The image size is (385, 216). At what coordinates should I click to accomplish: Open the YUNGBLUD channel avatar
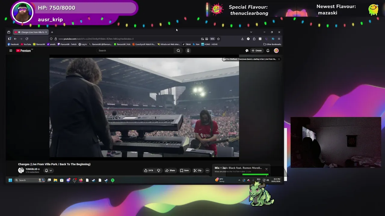click(21, 170)
